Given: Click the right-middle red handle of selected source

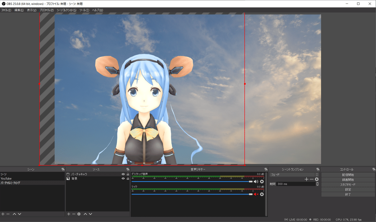Looking at the screenshot, I should pos(245,84).
